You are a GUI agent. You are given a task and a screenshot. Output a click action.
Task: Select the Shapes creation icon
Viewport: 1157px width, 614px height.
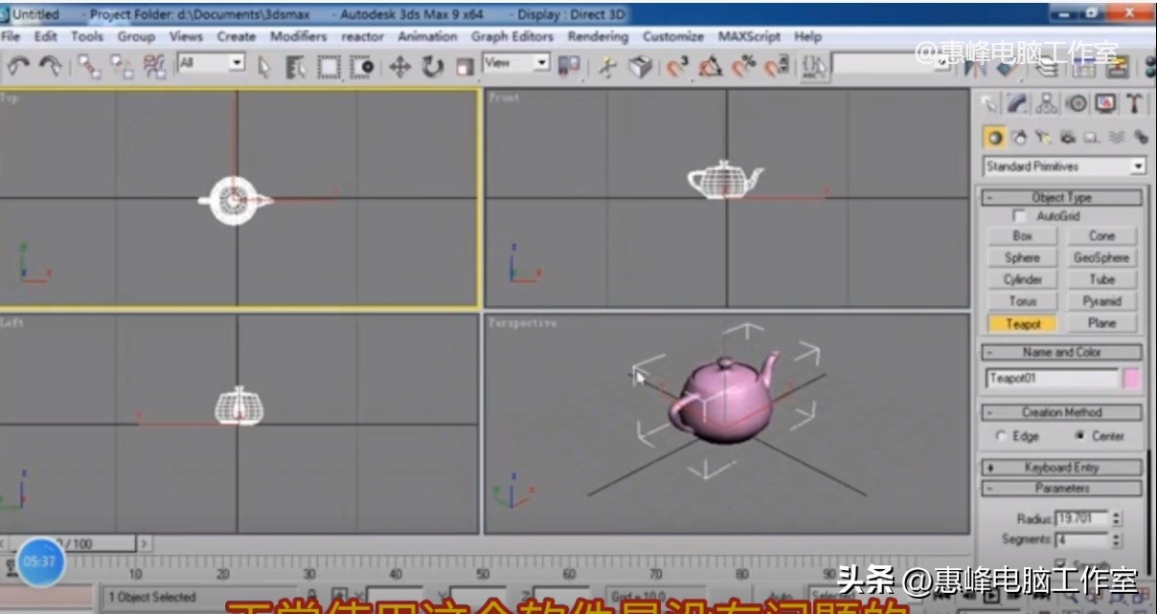point(1019,137)
